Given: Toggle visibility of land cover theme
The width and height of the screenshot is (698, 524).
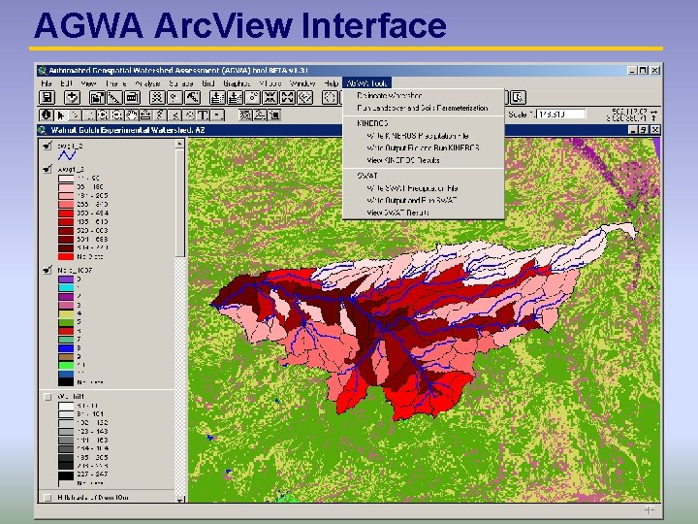Looking at the screenshot, I should [48, 270].
